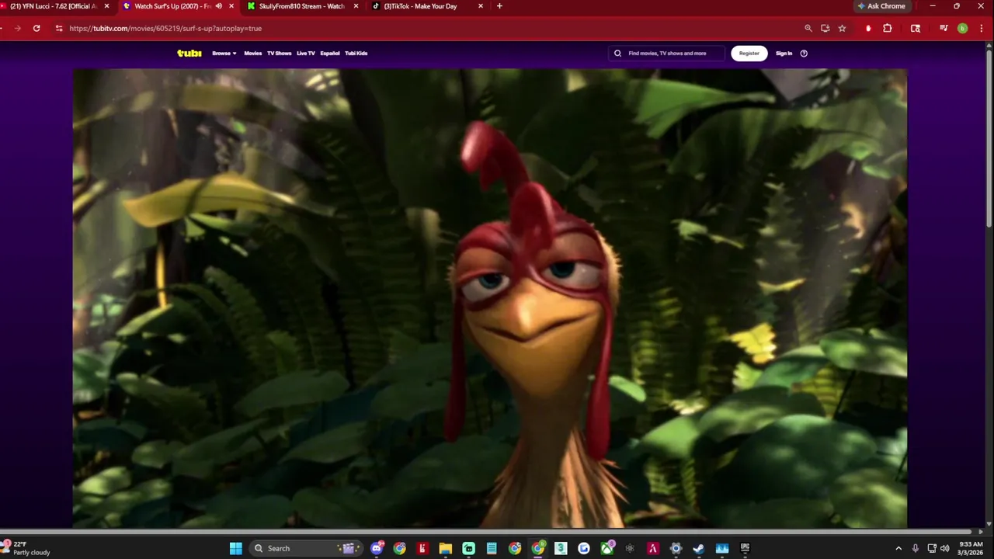Viewport: 994px width, 559px height.
Task: Click the Sign In link
Action: point(784,54)
